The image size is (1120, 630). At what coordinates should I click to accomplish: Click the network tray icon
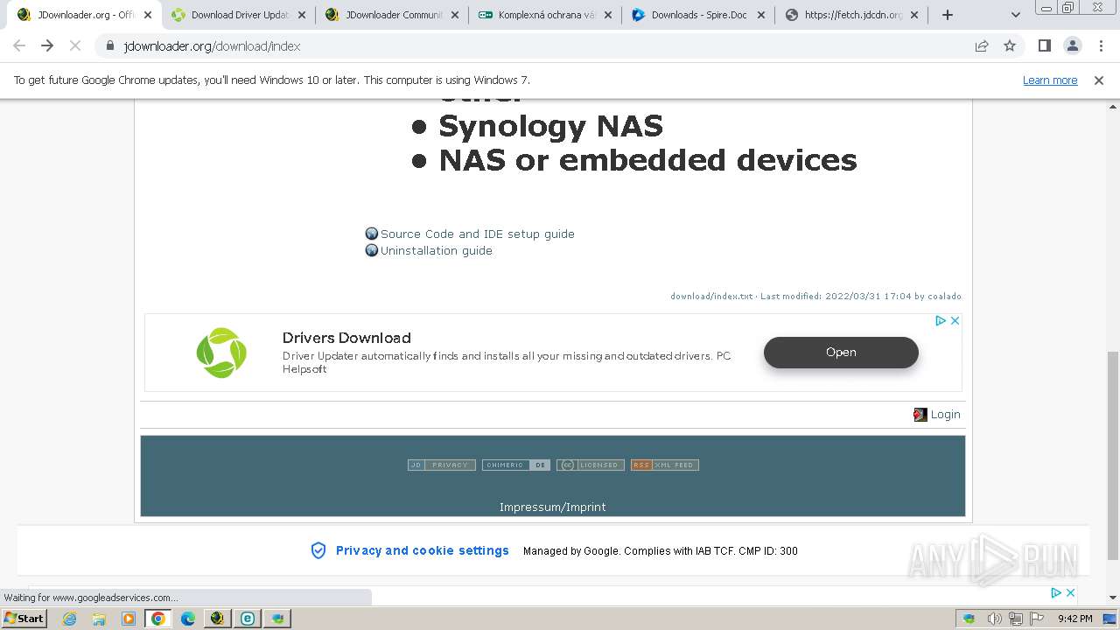(1016, 619)
